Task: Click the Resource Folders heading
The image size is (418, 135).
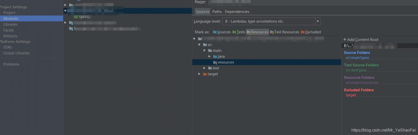Action: point(359,77)
